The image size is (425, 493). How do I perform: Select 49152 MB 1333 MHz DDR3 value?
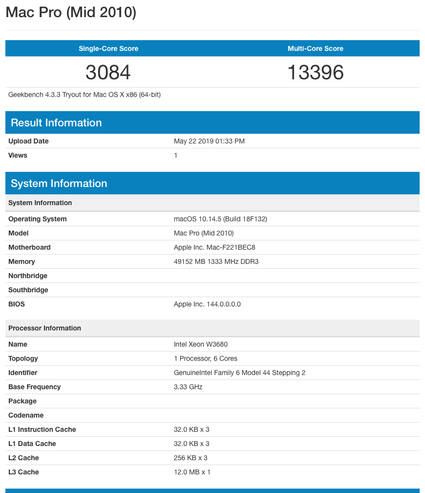coord(216,261)
